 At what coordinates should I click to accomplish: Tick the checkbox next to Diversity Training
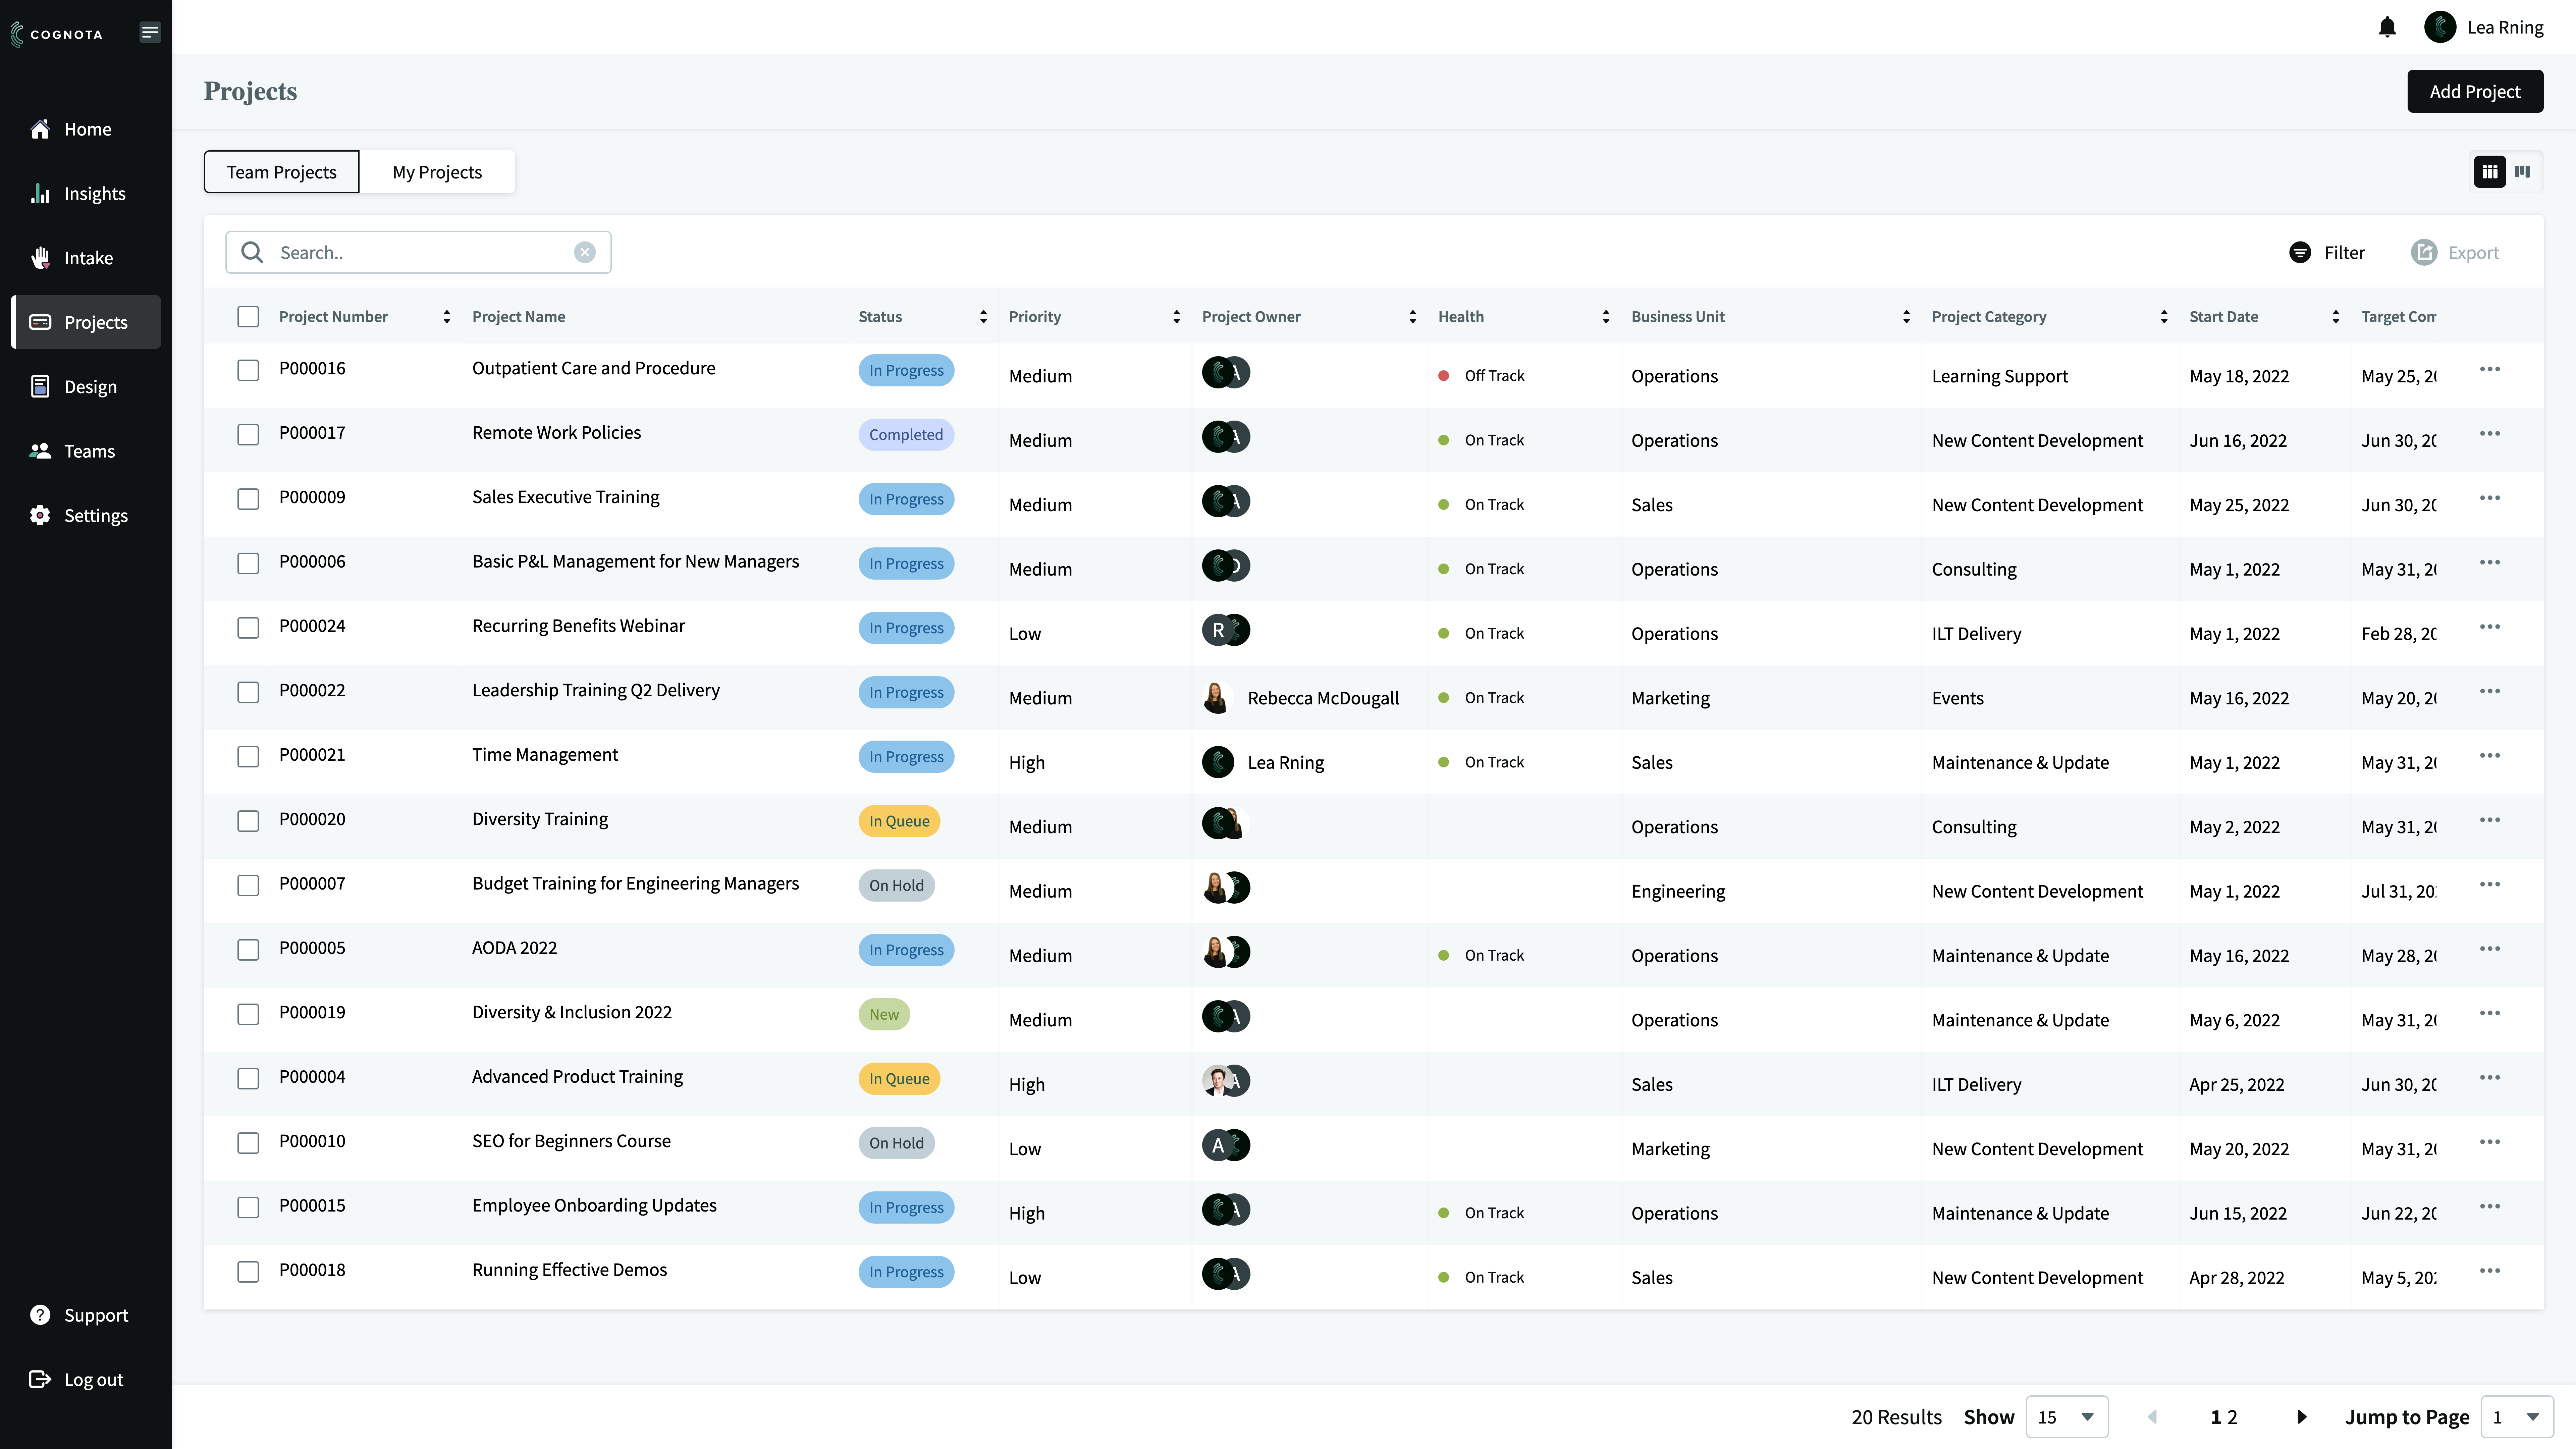[248, 820]
